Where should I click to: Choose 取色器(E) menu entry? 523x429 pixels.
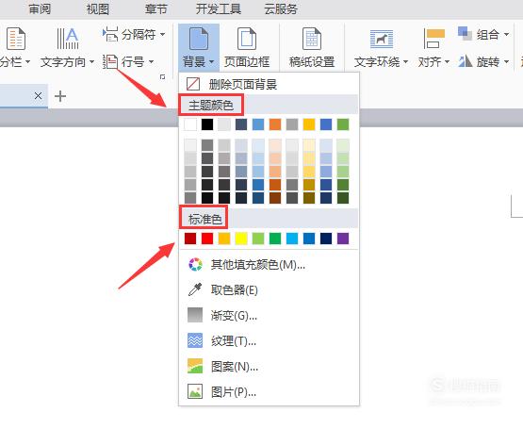[269, 289]
